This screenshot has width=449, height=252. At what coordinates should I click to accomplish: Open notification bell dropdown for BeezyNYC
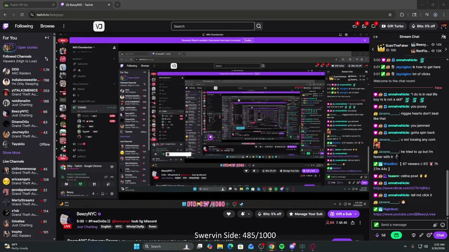(245, 214)
